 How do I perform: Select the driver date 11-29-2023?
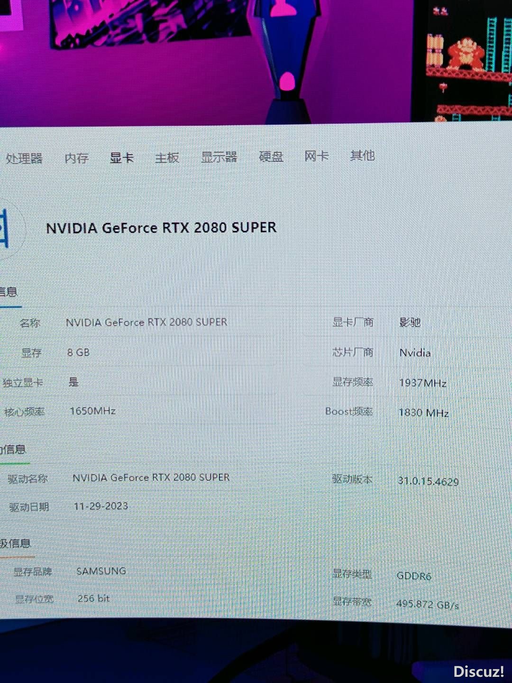pos(101,506)
